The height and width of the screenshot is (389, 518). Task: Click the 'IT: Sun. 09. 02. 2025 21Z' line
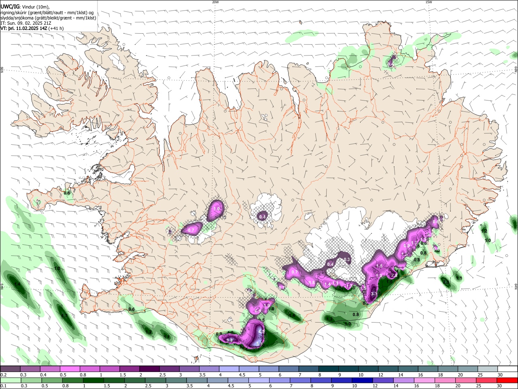pos(26,23)
